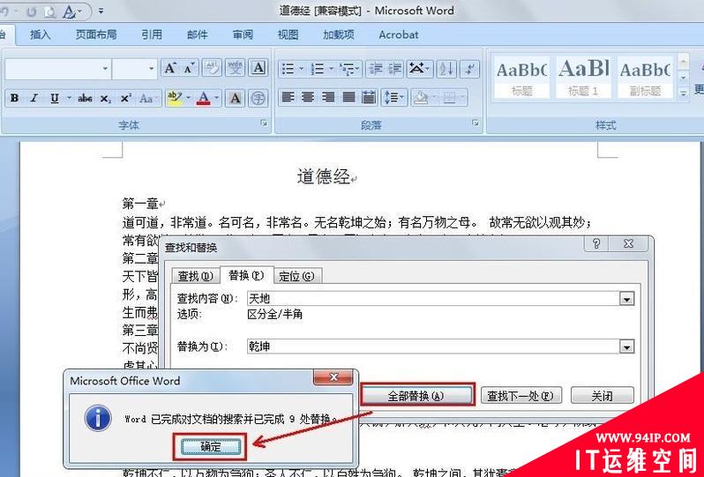Switch to the 邮件 ribbon tab
704x477 pixels.
(198, 34)
